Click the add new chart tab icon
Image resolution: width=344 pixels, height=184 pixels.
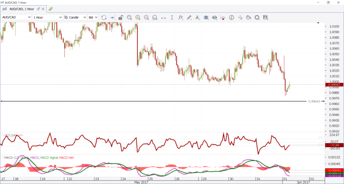tap(51, 9)
